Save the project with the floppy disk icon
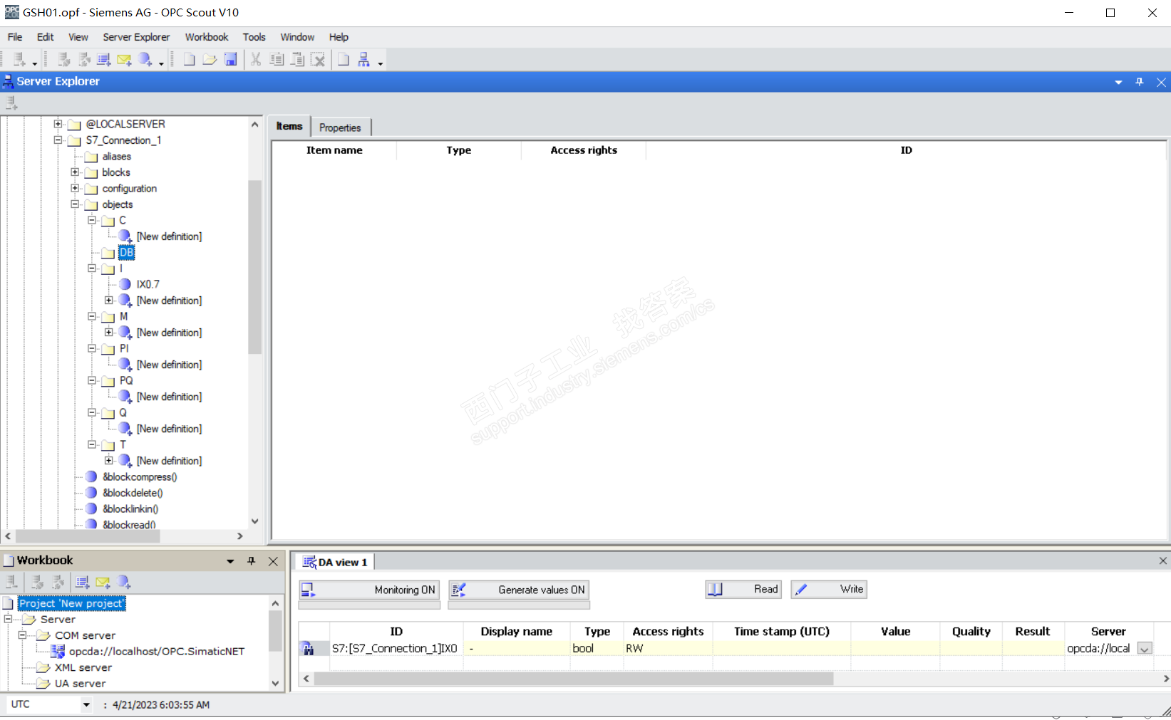The image size is (1171, 720). coord(231,60)
